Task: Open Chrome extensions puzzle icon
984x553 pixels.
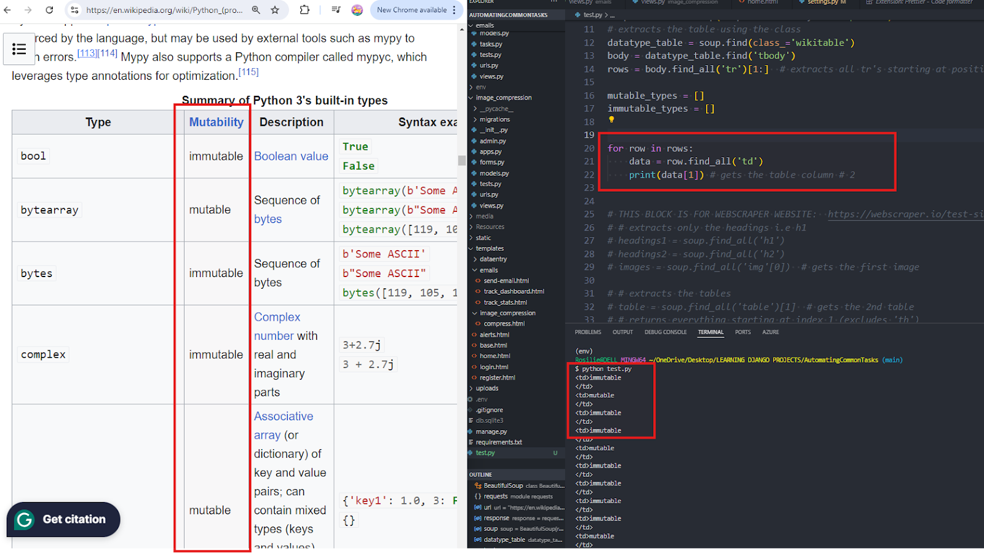Action: (304, 10)
